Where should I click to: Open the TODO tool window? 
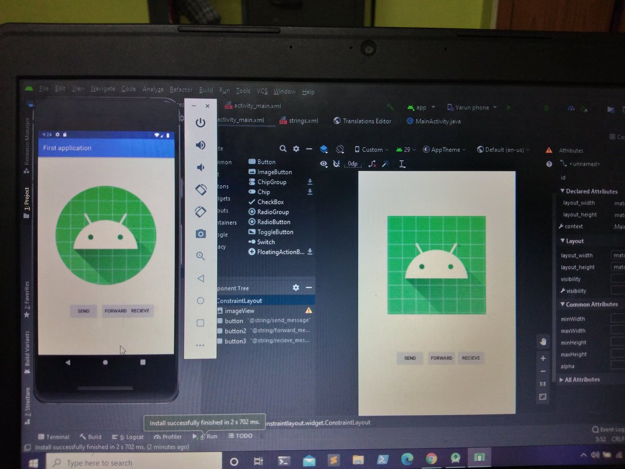(x=240, y=436)
